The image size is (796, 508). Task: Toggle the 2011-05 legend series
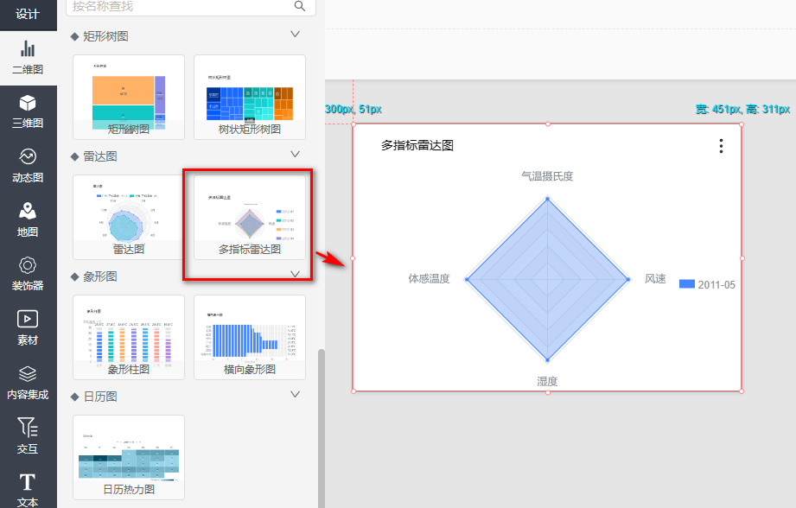706,284
